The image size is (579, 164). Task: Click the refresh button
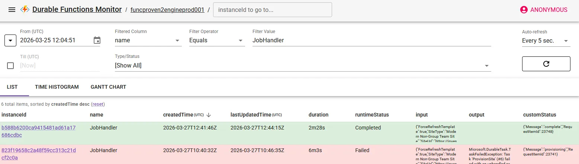tap(546, 64)
